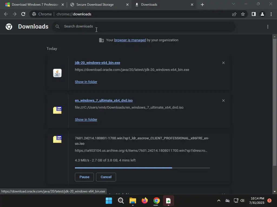Open Windows taskbar search
This screenshot has height=207, width=277.
click(121, 201)
